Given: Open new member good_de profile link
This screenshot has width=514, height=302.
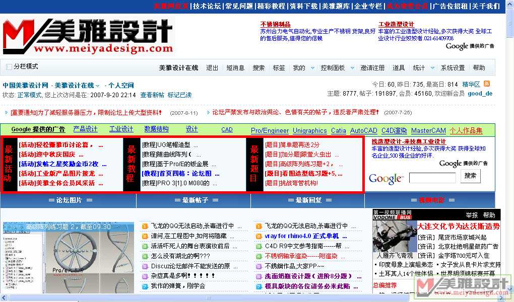Looking at the screenshot, I should [480, 94].
